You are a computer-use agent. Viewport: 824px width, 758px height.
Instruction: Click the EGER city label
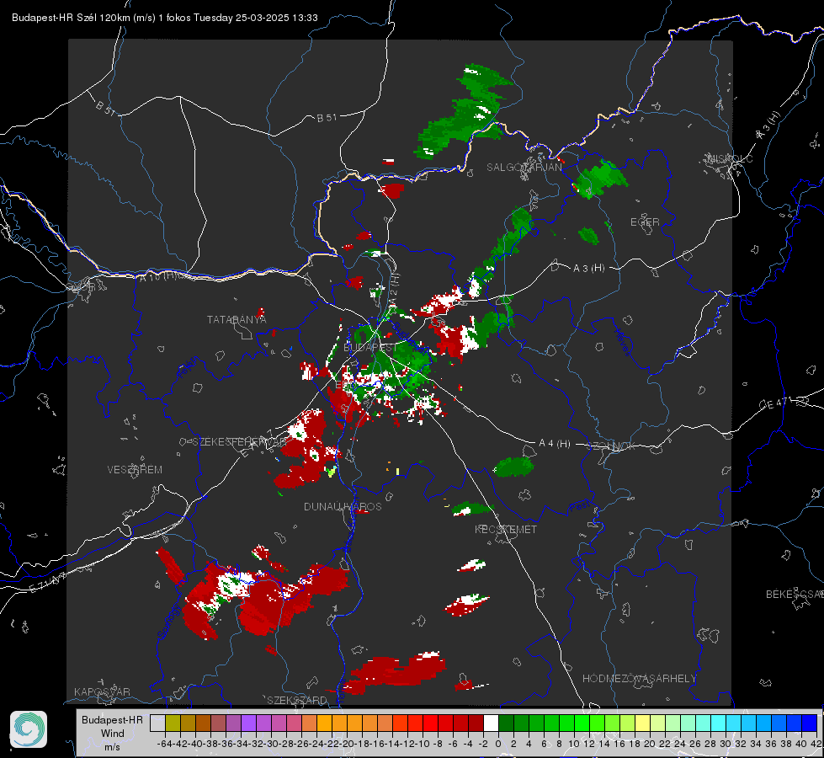(x=645, y=222)
